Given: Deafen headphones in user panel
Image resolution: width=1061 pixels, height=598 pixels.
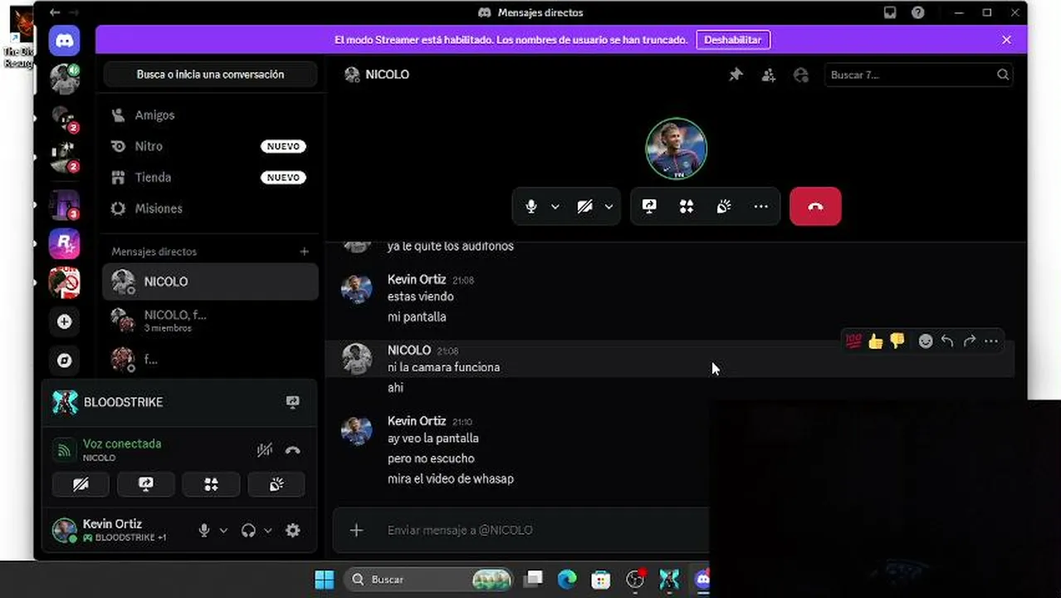Looking at the screenshot, I should [x=248, y=530].
